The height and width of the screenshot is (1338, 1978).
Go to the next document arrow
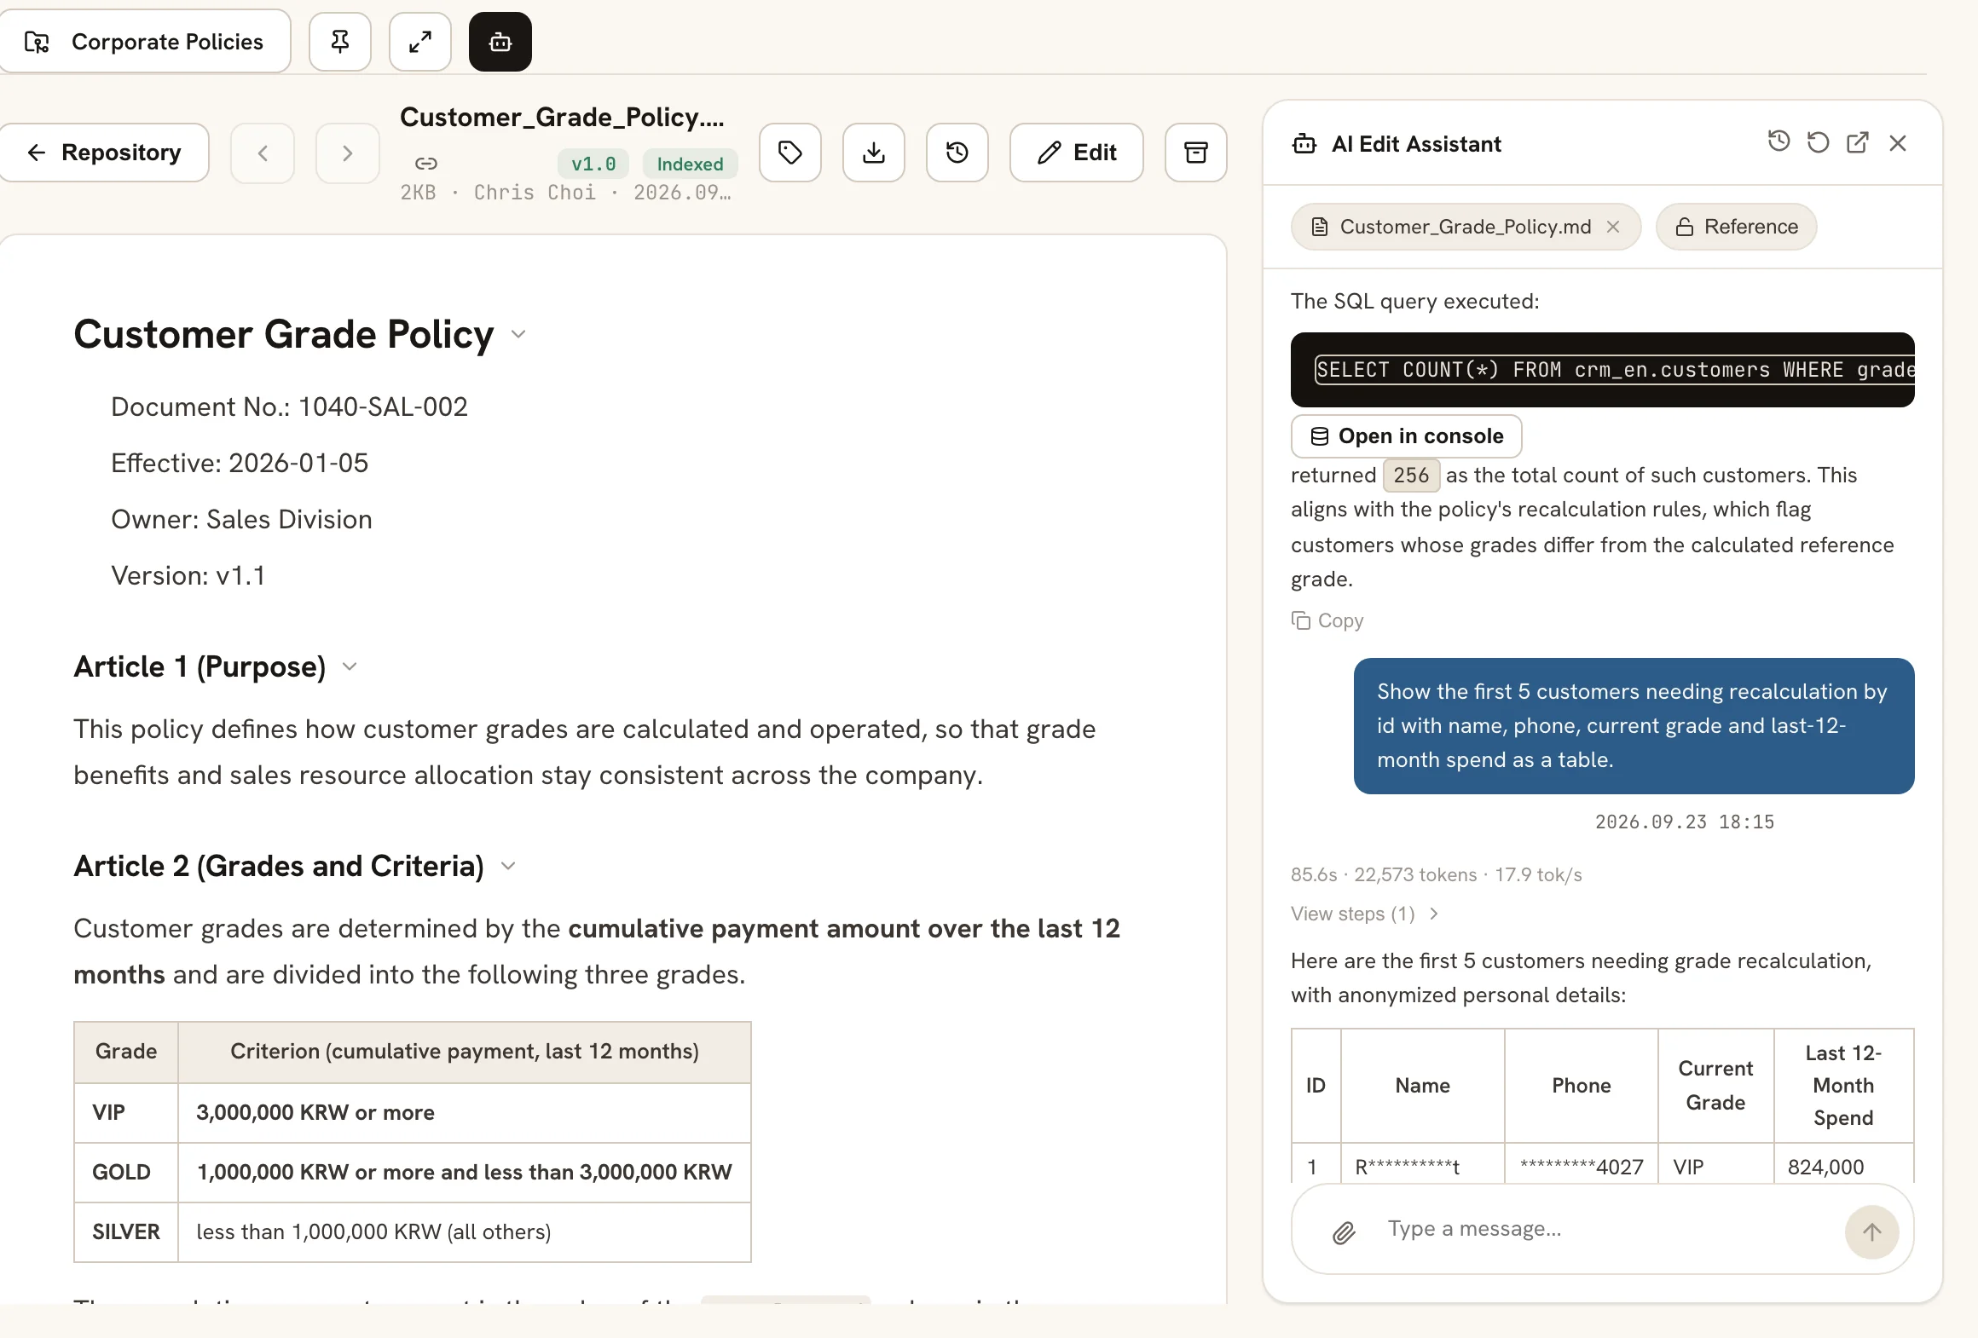pyautogui.click(x=347, y=153)
